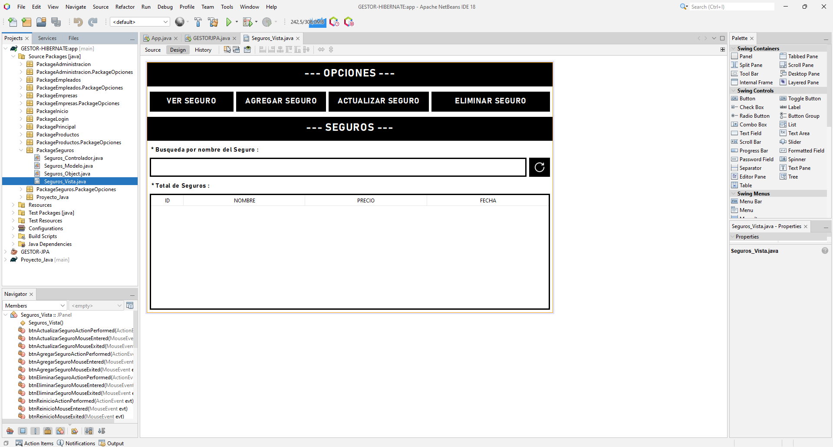Pick the Progress Bar component in Palette
Viewport: 833px width, 447px height.
pos(750,150)
